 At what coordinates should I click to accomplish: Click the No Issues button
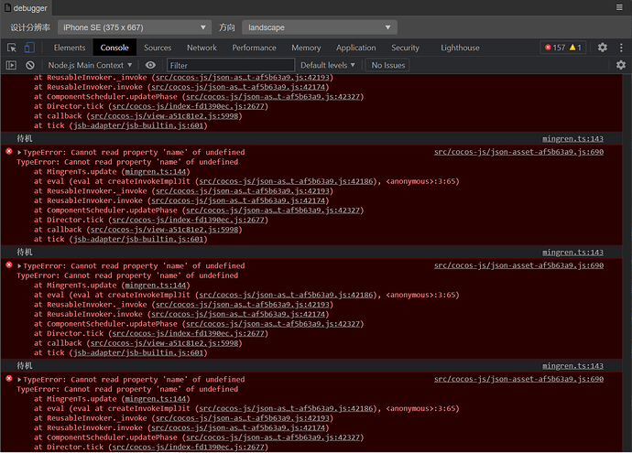pos(387,65)
